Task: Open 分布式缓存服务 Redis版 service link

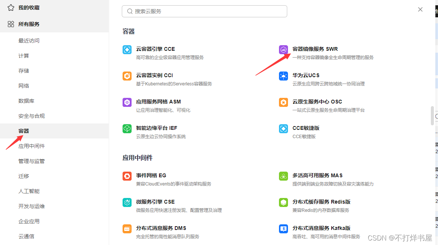Action: coord(321,202)
